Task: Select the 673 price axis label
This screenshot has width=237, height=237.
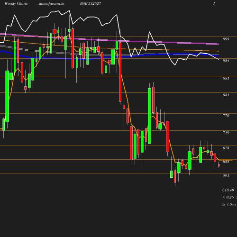Action: point(226,148)
